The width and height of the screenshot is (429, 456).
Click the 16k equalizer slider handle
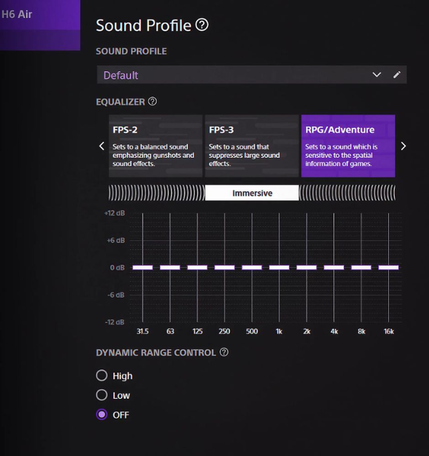tap(388, 268)
